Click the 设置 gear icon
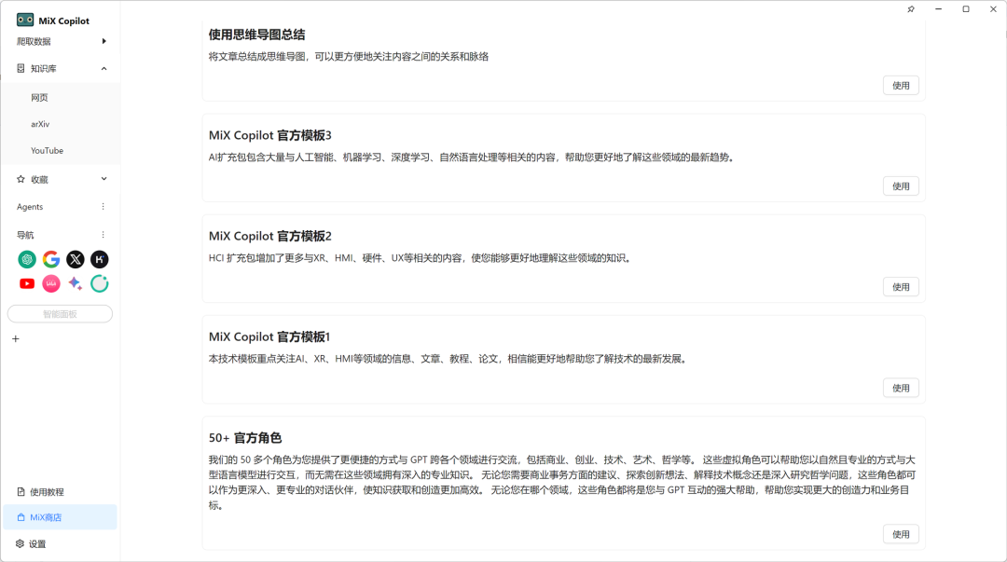 pyautogui.click(x=20, y=543)
